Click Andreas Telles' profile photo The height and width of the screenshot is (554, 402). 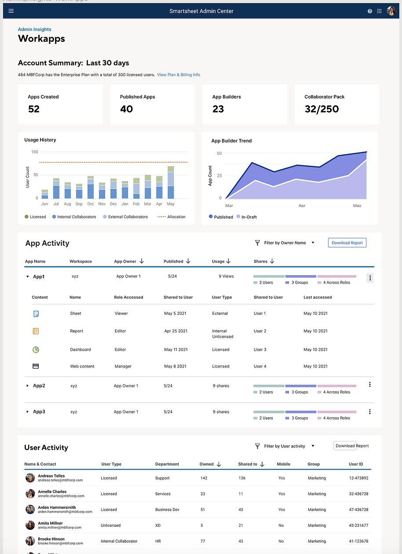(29, 477)
